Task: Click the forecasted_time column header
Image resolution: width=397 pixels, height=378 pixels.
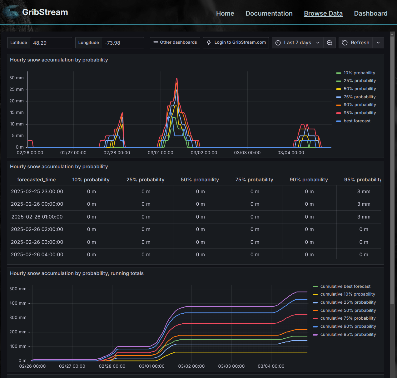Action: coord(37,180)
